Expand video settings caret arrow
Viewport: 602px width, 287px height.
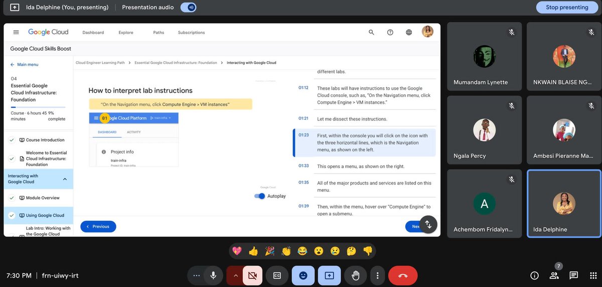coord(235,275)
